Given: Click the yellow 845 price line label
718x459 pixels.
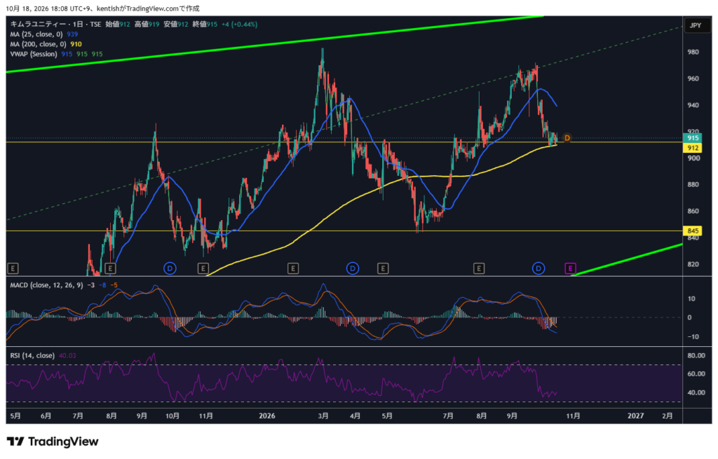Looking at the screenshot, I should click(x=692, y=231).
